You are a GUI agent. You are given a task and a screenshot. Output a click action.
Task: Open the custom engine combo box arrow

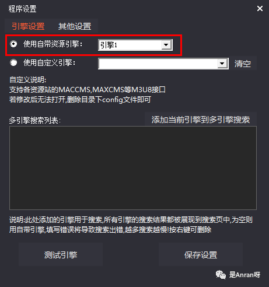click(222, 64)
